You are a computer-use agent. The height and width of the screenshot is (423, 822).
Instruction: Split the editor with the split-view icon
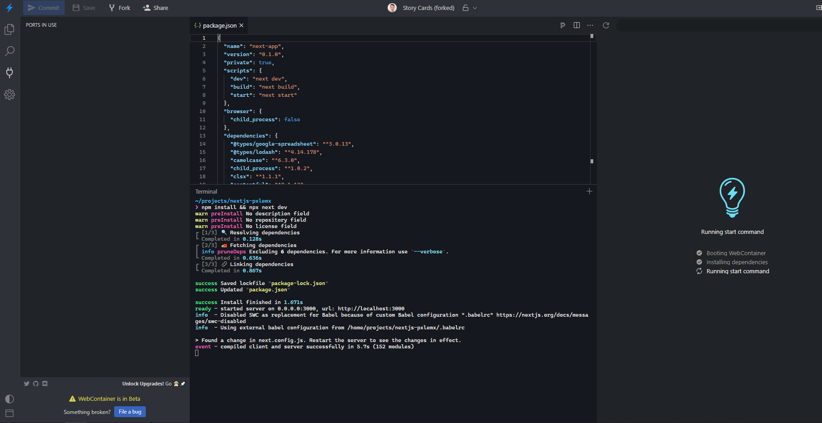tap(577, 25)
